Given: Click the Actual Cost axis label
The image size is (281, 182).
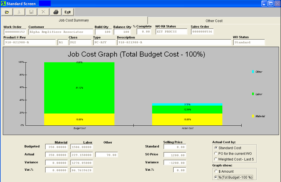Looking at the screenshot, I should pos(188,128).
